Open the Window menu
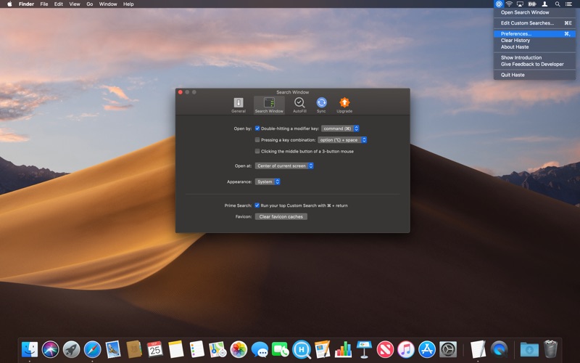The width and height of the screenshot is (580, 363). (x=108, y=4)
